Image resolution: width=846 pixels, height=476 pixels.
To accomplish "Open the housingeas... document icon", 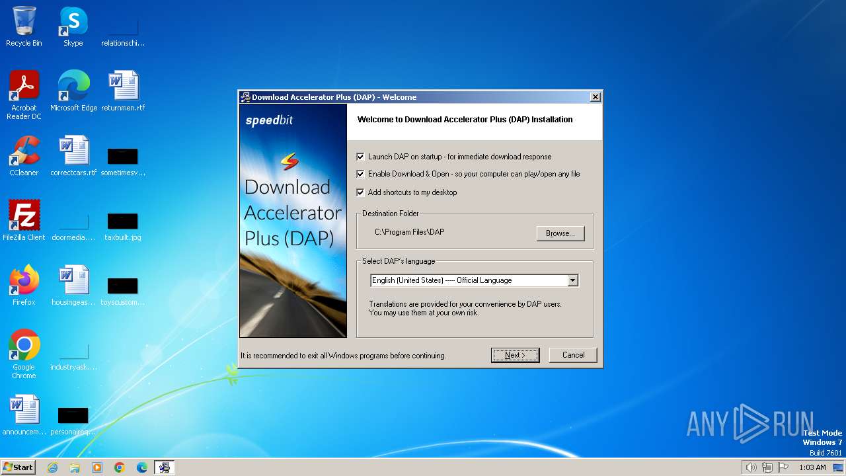I will tap(73, 286).
